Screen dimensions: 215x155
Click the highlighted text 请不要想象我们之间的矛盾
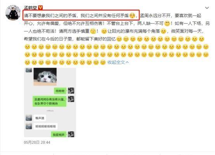50,15
